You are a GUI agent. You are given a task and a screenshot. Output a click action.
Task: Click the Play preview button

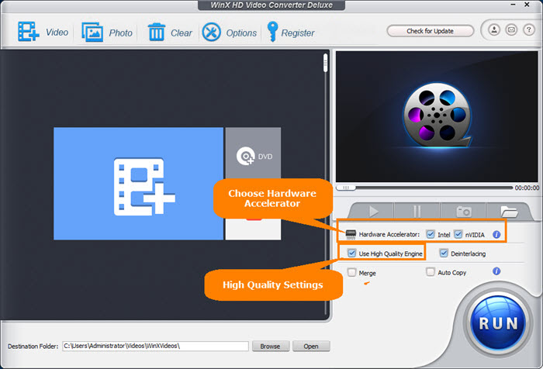(x=372, y=211)
